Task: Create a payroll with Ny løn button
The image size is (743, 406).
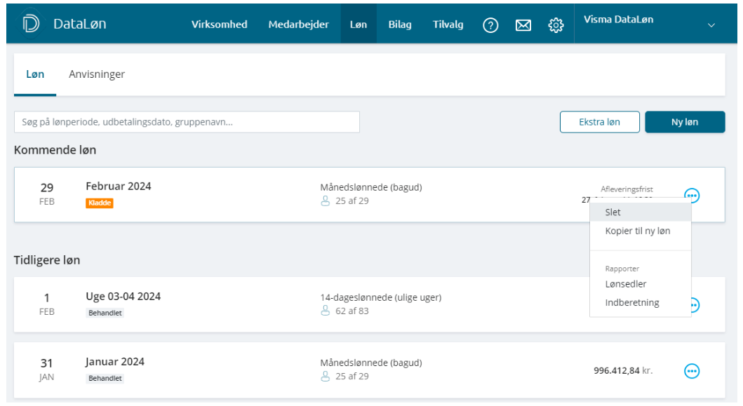Action: click(685, 122)
